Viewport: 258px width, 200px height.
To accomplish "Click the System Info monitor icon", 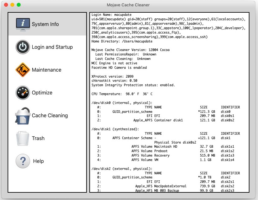I will (23, 24).
